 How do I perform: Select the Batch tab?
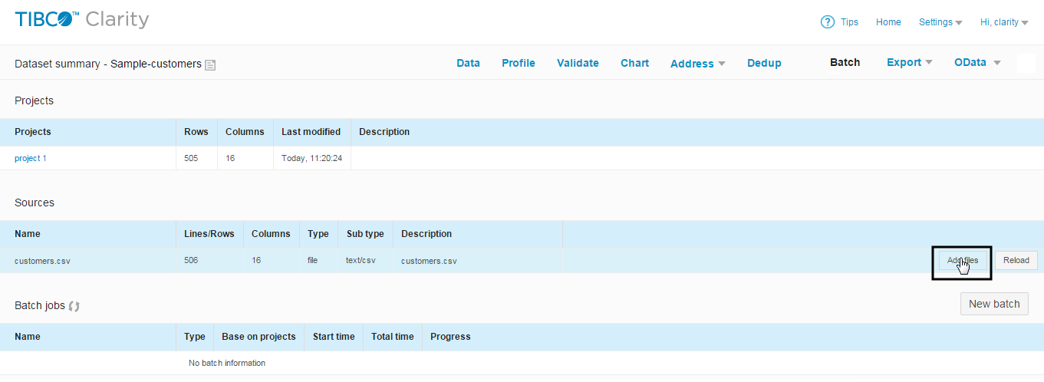point(845,63)
